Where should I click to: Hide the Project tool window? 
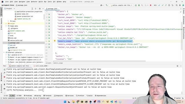point(43,9)
